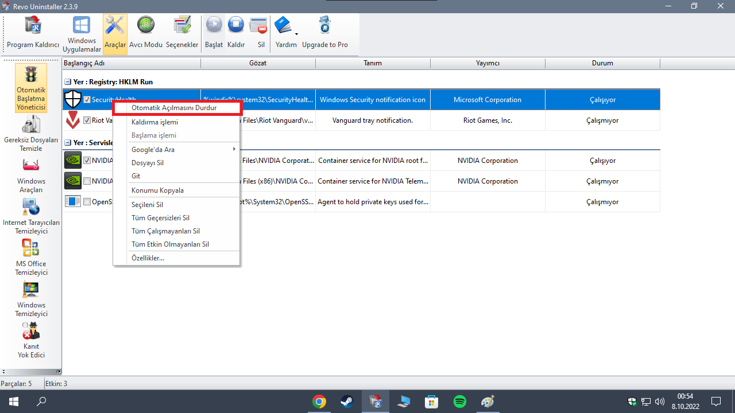Choose Tüm Etkin Olmayanları Sil
Image resolution: width=735 pixels, height=413 pixels.
176,244
